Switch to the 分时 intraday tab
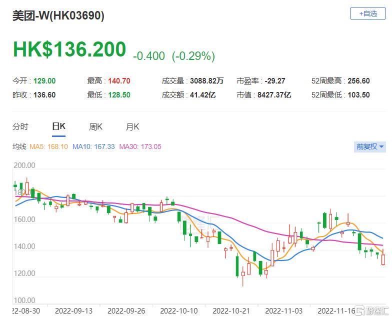The height and width of the screenshot is (319, 392). pos(20,127)
